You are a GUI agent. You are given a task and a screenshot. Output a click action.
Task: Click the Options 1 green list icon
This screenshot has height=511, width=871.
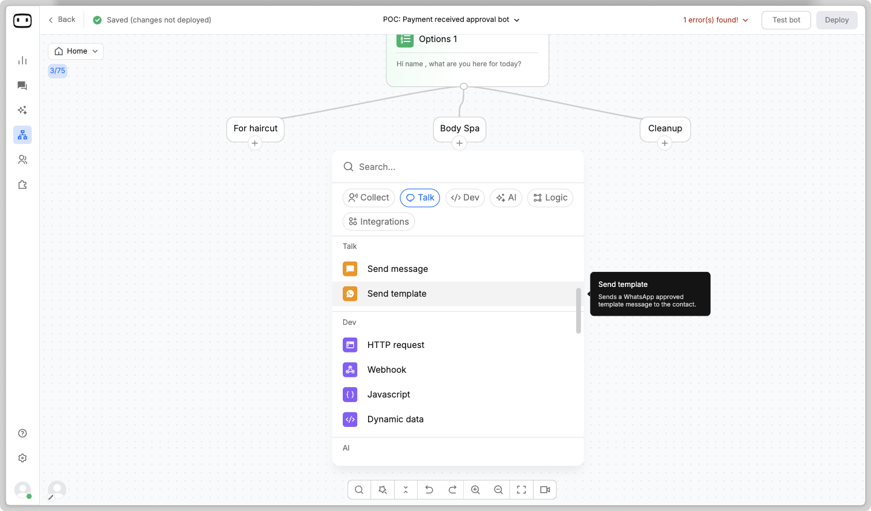[x=405, y=39]
